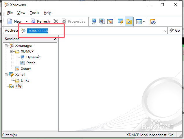Screen dimensions: 184x139
Task: Collapse the Xshell tree node
Action: [6, 75]
